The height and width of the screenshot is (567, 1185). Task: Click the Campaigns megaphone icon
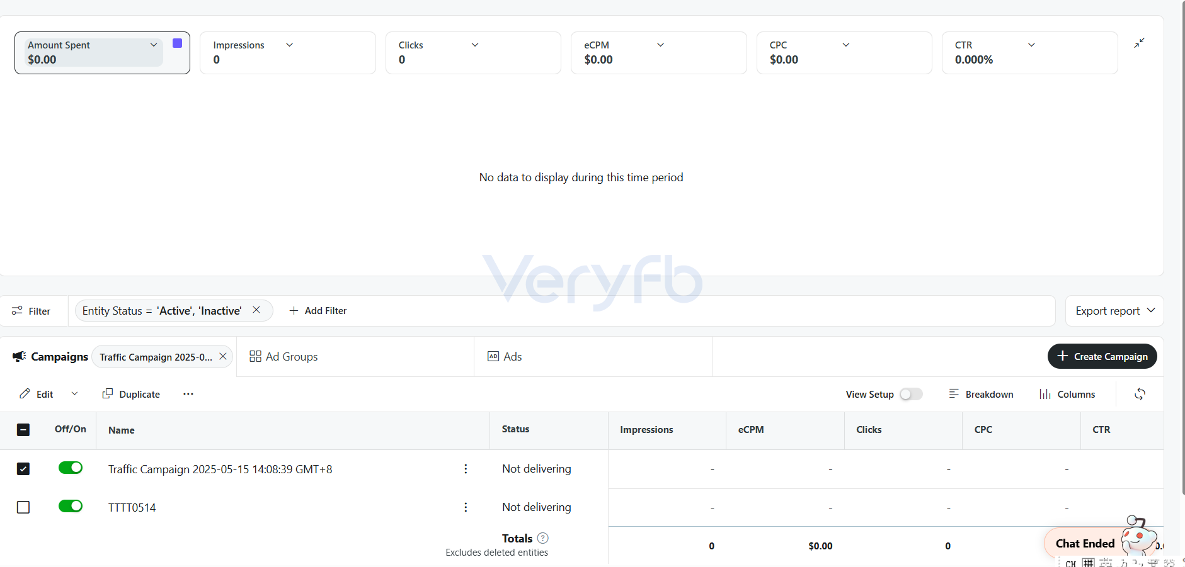[20, 357]
